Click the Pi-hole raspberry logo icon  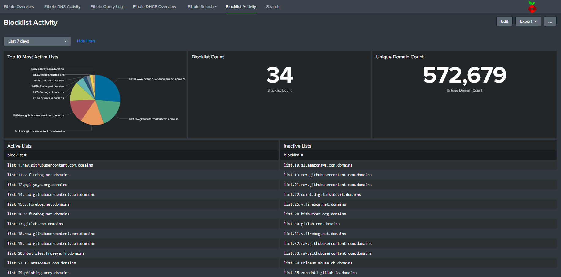532,7
